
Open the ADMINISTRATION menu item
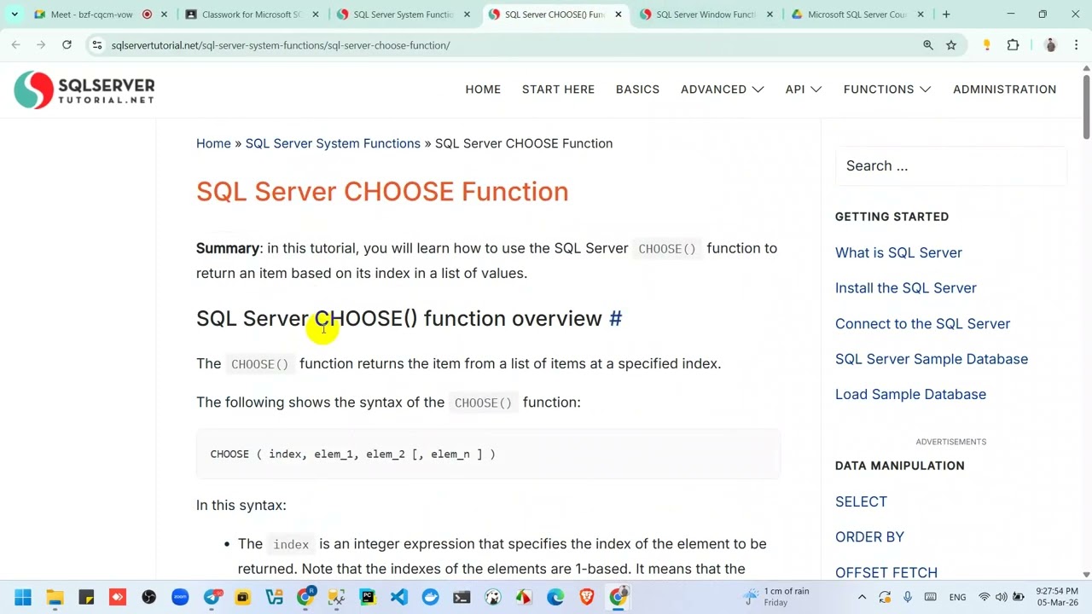pyautogui.click(x=1004, y=89)
